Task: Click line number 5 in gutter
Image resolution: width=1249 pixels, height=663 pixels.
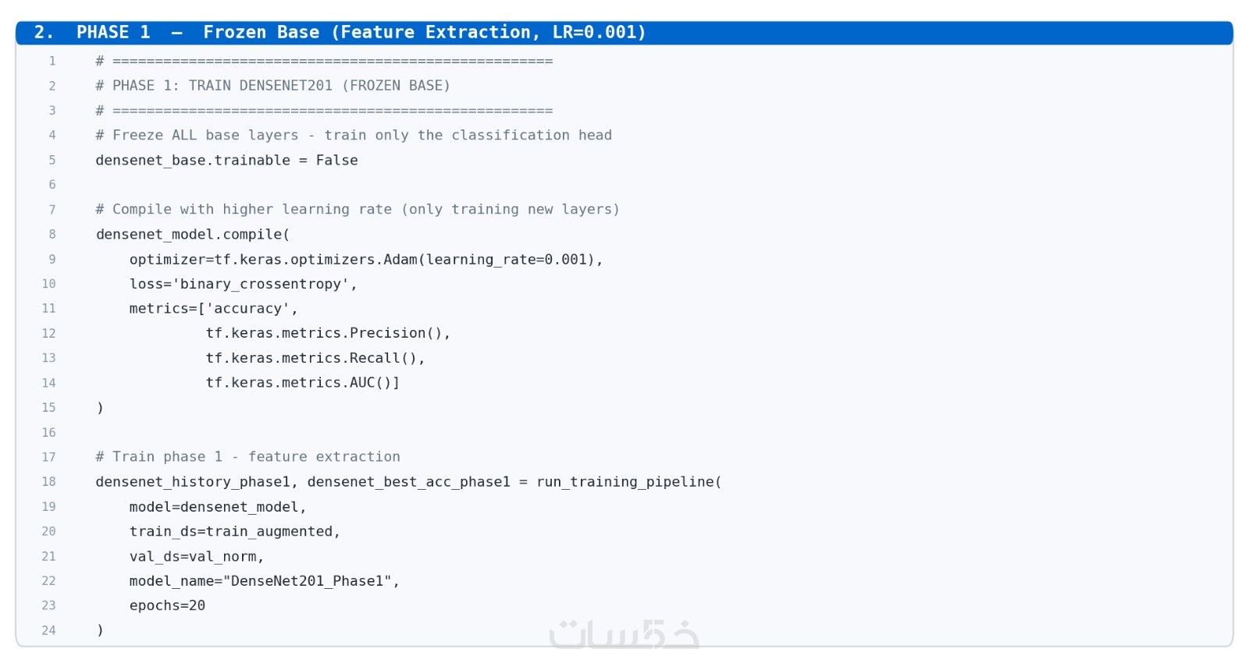Action: 52,160
